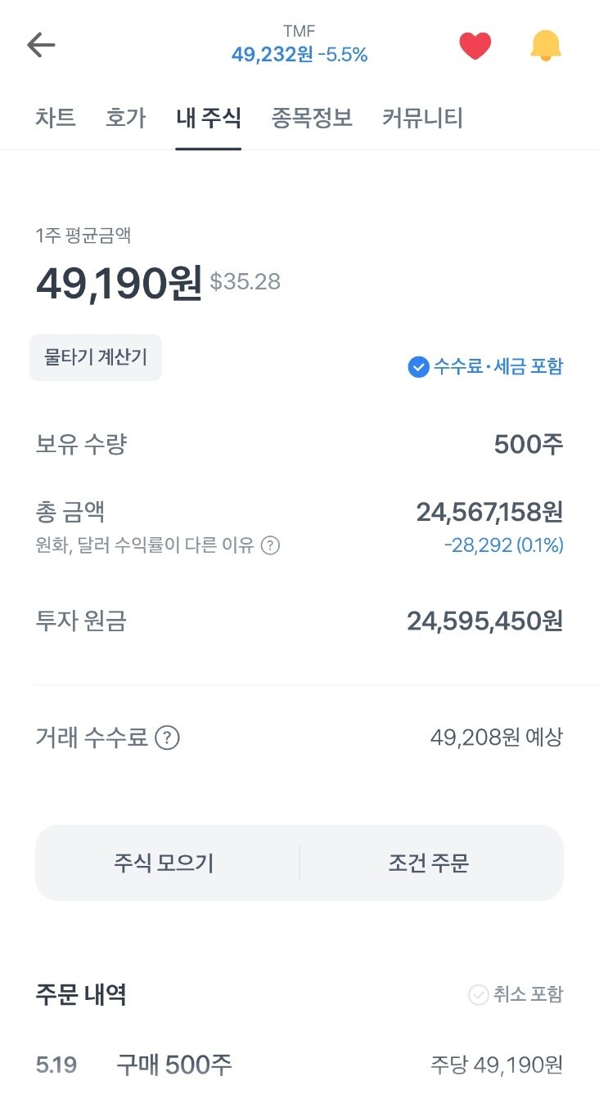The image size is (599, 1103).
Task: Open the 물타기 계산기 button
Action: click(x=96, y=357)
